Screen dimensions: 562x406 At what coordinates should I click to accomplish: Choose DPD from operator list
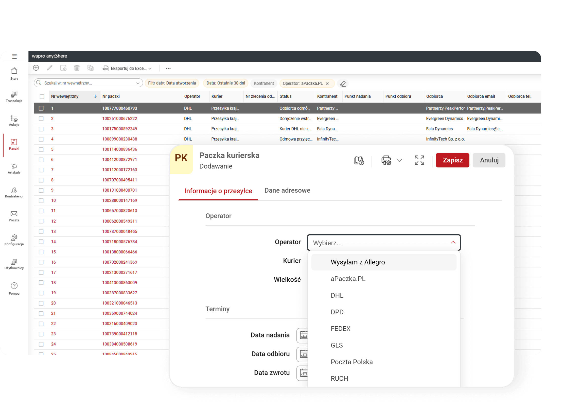[x=337, y=312]
